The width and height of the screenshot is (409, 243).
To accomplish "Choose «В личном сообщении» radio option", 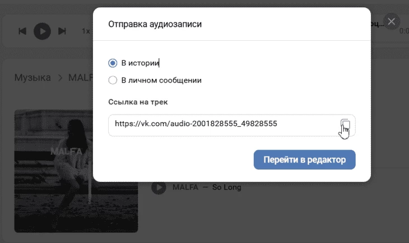I will tap(113, 80).
